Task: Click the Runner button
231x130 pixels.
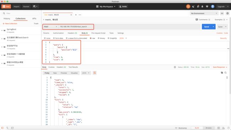Action: click(x=26, y=6)
